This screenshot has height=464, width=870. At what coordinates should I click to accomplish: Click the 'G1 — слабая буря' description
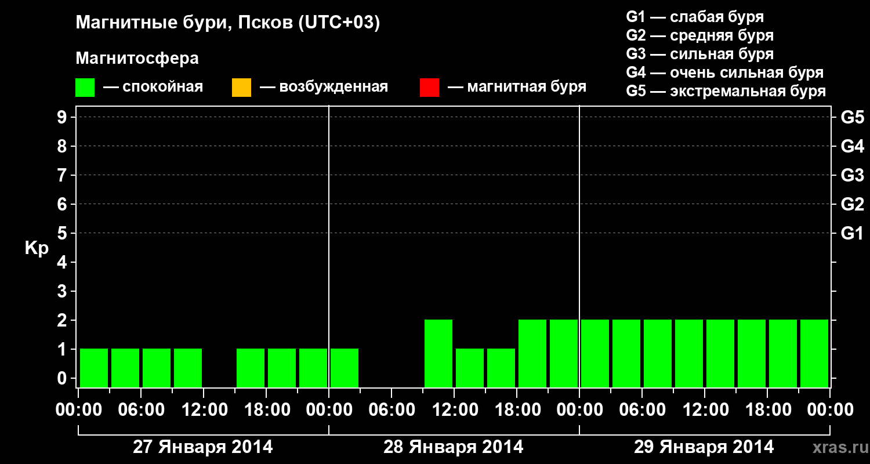(x=695, y=17)
